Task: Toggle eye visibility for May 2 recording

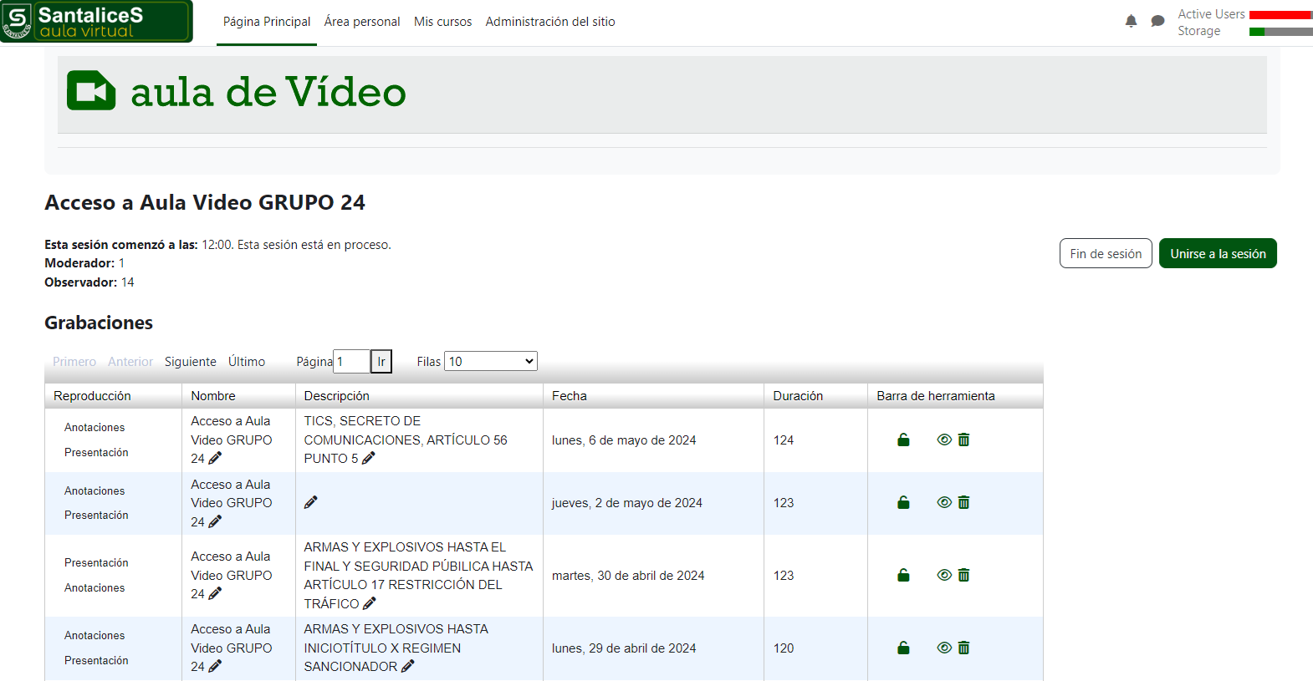Action: [944, 502]
